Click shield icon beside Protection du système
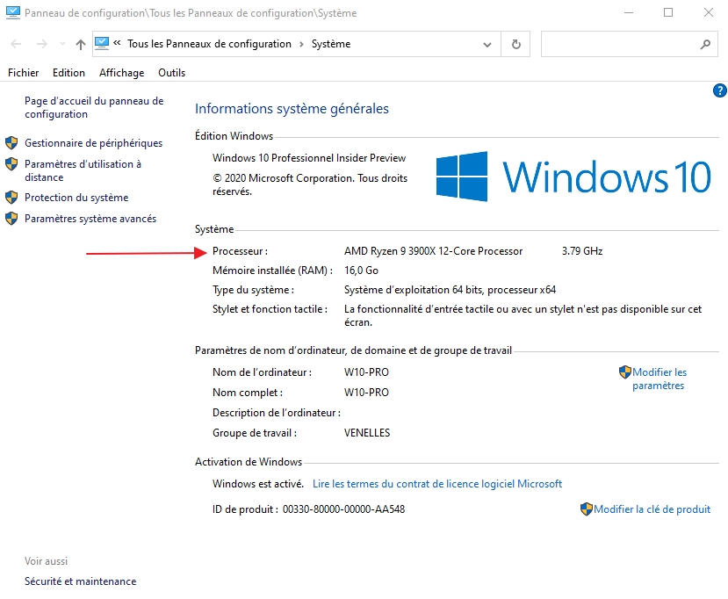The width and height of the screenshot is (728, 599). tap(11, 198)
